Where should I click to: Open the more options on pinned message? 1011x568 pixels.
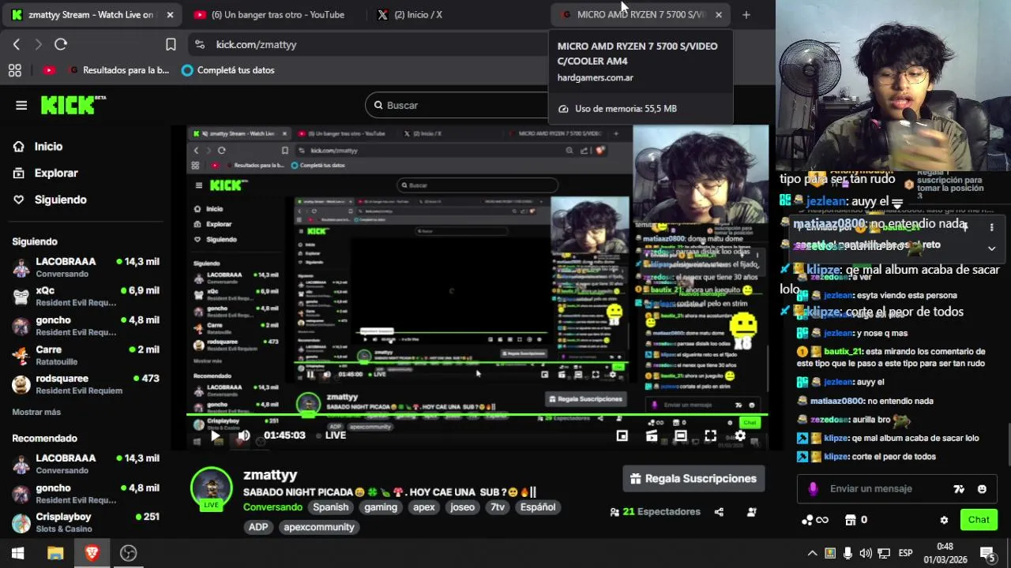click(991, 226)
